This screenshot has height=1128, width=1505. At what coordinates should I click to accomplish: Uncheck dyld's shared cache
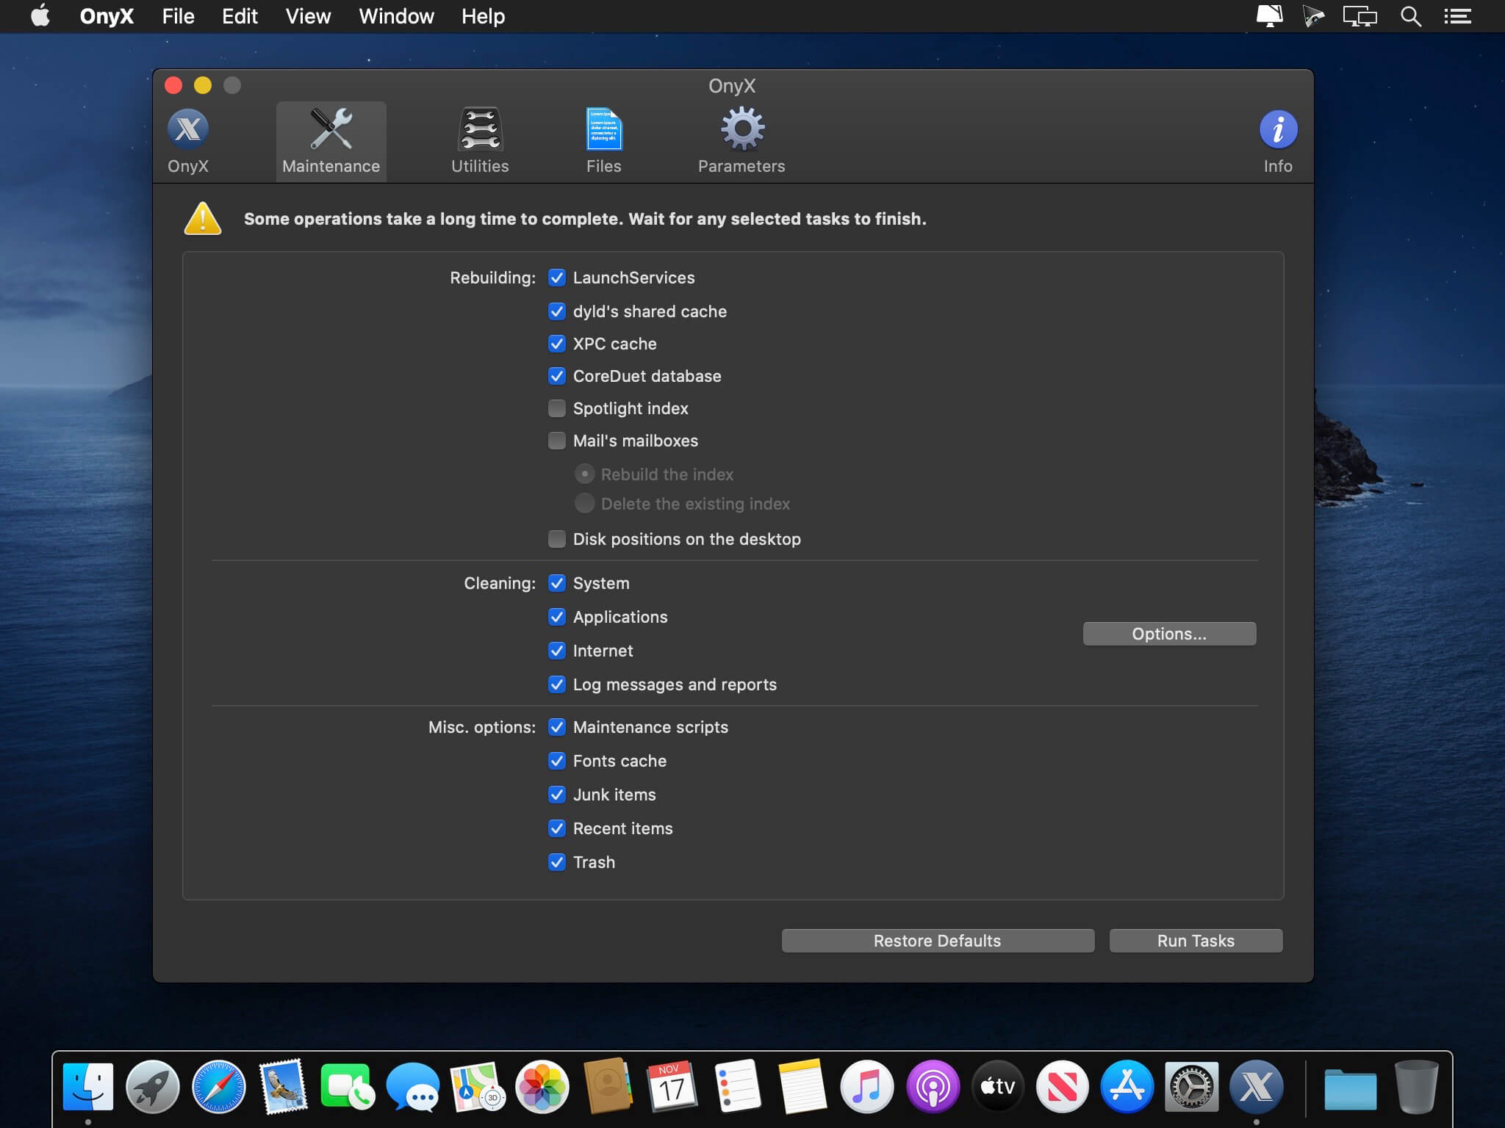[557, 311]
